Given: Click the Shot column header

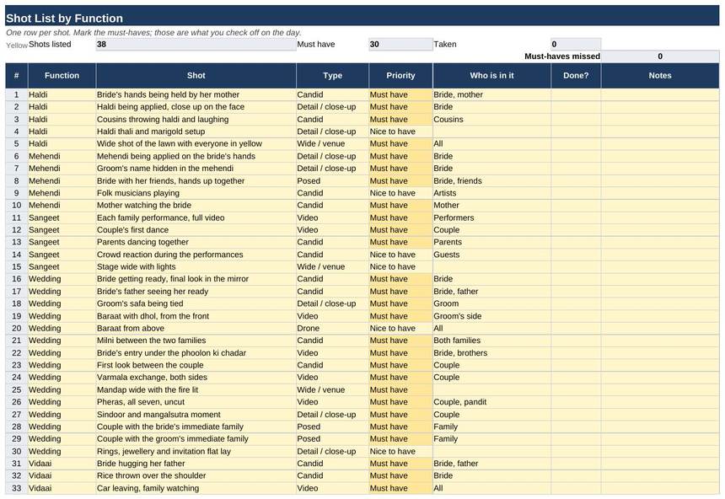Looking at the screenshot, I should [196, 75].
